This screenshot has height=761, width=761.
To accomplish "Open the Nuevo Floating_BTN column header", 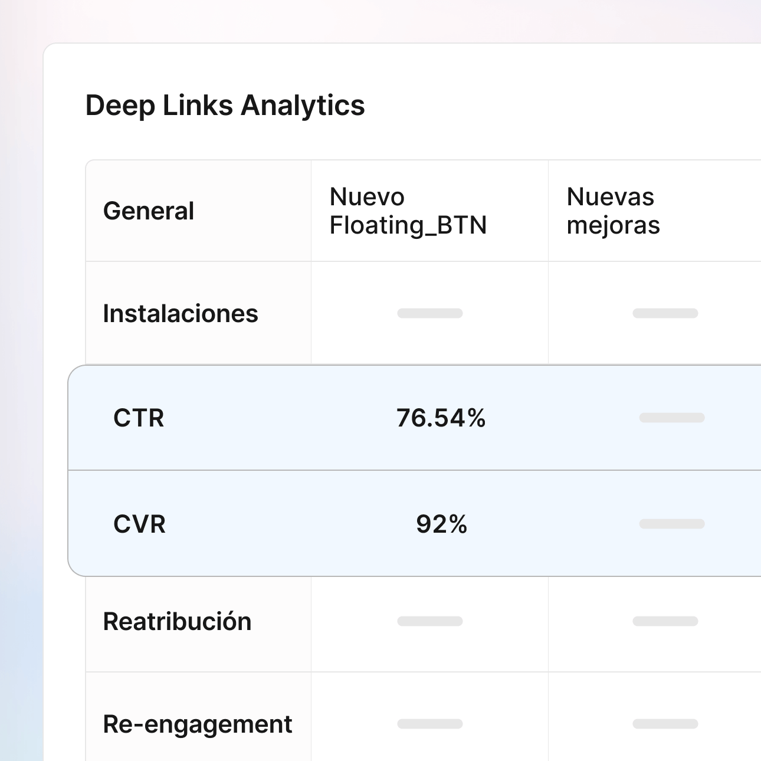I will 408,211.
